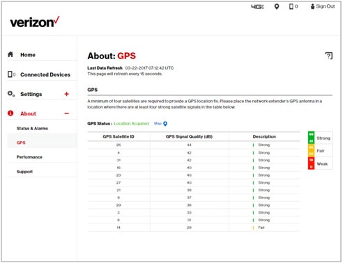The height and width of the screenshot is (263, 343).
Task: Click the GPS Satellite ID column header
Action: (x=119, y=136)
